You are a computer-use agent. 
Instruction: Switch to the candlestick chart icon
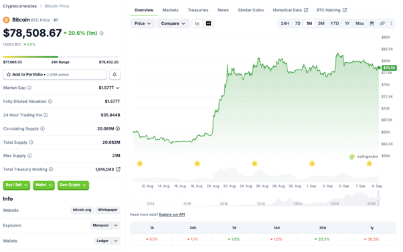tap(208, 23)
